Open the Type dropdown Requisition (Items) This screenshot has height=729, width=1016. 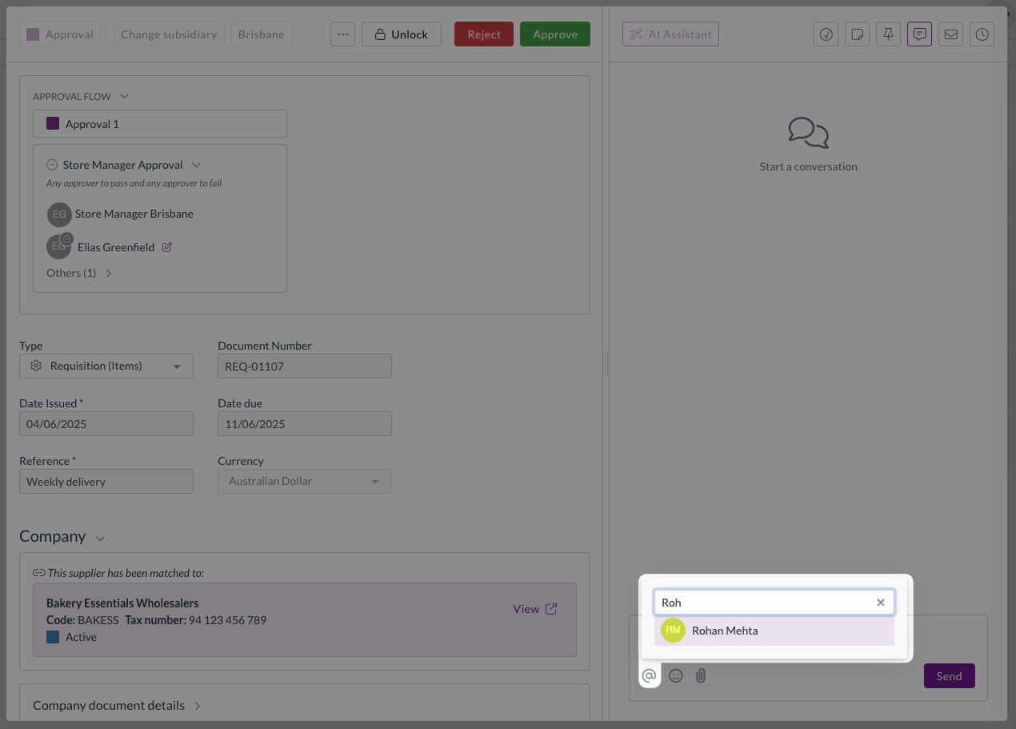point(106,367)
